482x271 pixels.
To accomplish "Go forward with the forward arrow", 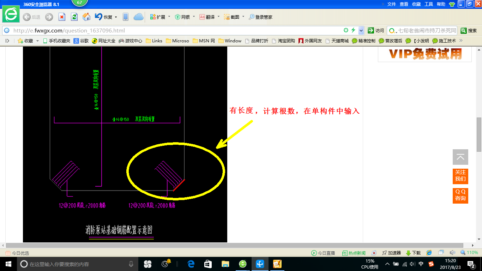I will pos(49,17).
